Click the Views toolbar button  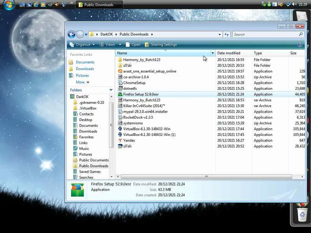coord(107,45)
